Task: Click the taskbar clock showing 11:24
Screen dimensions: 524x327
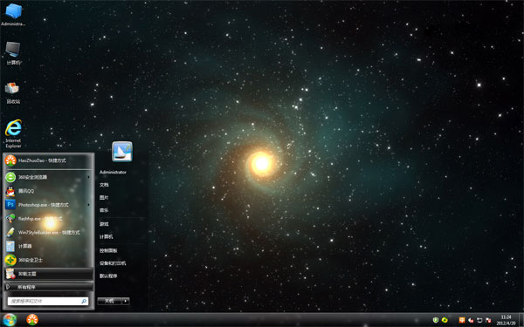Action: pyautogui.click(x=506, y=320)
